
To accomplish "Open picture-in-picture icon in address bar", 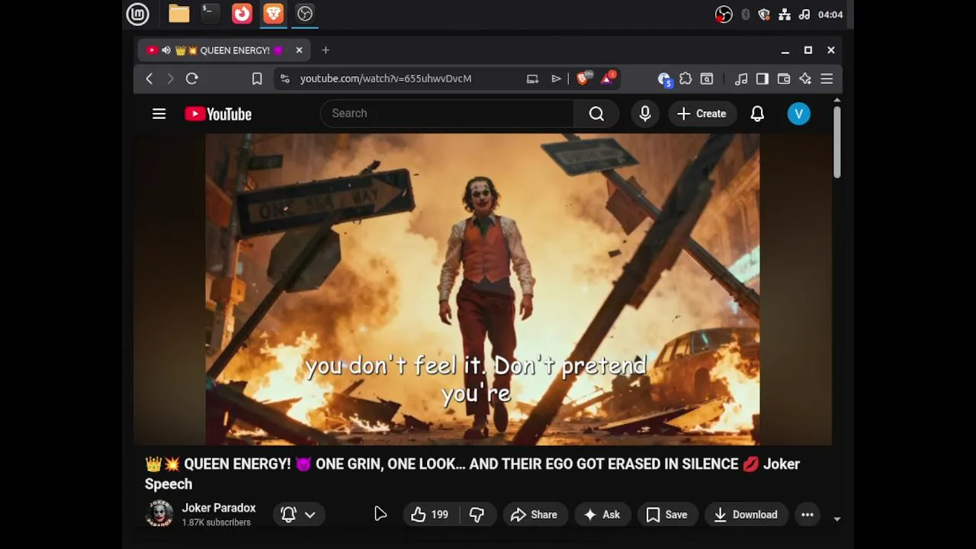I will pyautogui.click(x=532, y=79).
